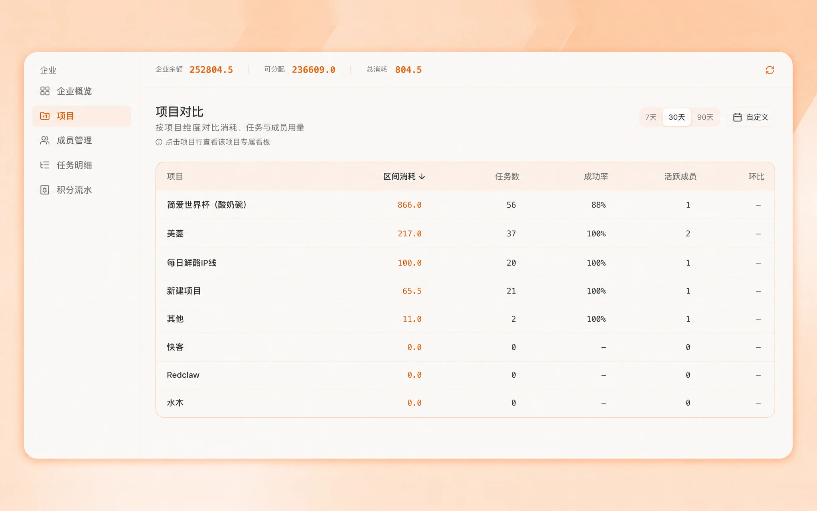Image resolution: width=817 pixels, height=511 pixels.
Task: Click the 活跃成员 column header
Action: pyautogui.click(x=680, y=176)
